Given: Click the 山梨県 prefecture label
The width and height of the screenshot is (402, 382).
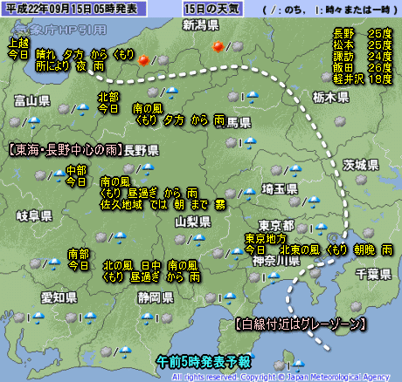Looking at the screenshot, I should (x=193, y=222).
